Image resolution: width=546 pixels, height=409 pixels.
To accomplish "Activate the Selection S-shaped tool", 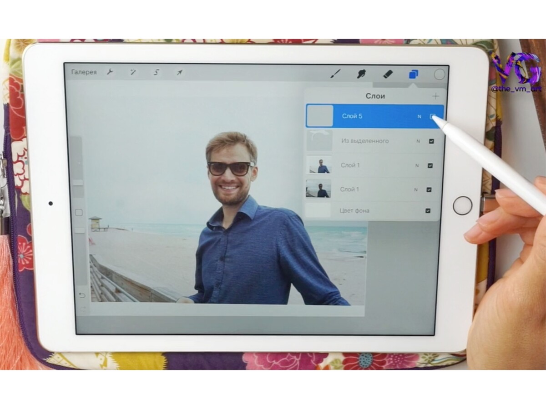I will 156,72.
